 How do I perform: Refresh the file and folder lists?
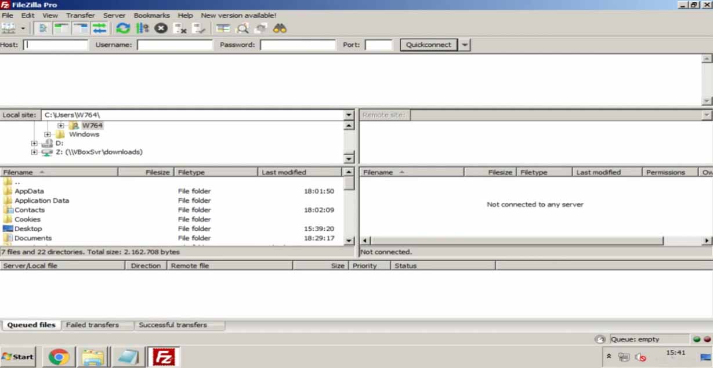click(122, 28)
